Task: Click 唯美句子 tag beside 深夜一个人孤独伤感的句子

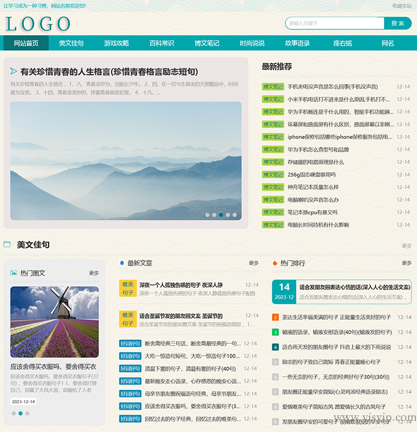Action: (128, 288)
